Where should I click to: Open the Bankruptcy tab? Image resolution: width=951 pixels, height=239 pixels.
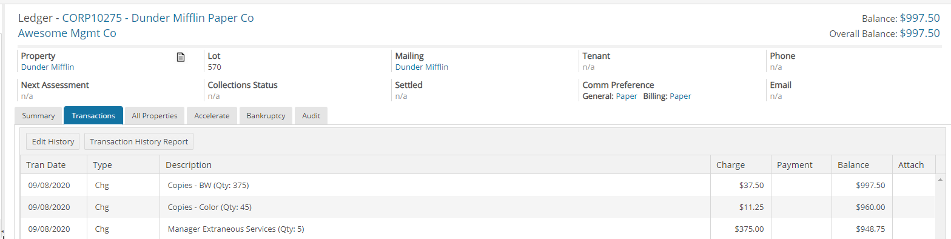[266, 115]
